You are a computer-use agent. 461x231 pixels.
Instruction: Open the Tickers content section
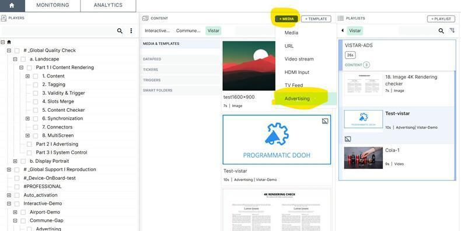180,69
